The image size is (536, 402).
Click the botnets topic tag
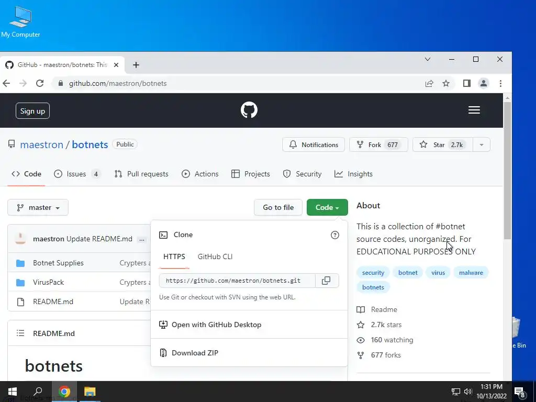[x=373, y=287]
